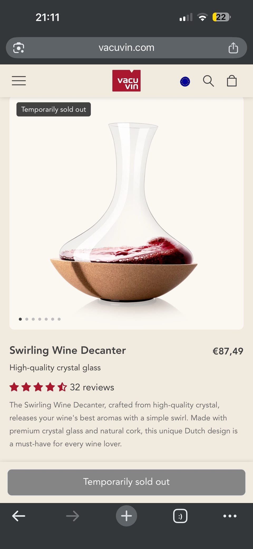Select the EU region flag icon
Image resolution: width=253 pixels, height=549 pixels.
tap(185, 82)
